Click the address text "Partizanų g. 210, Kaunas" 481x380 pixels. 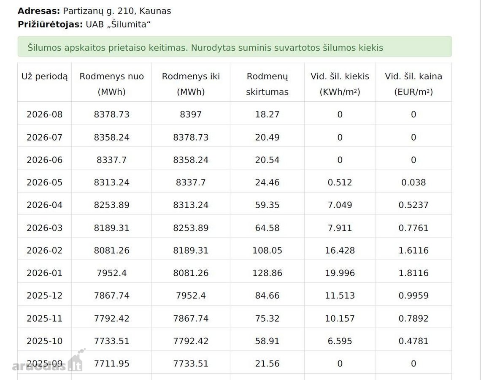click(x=117, y=11)
